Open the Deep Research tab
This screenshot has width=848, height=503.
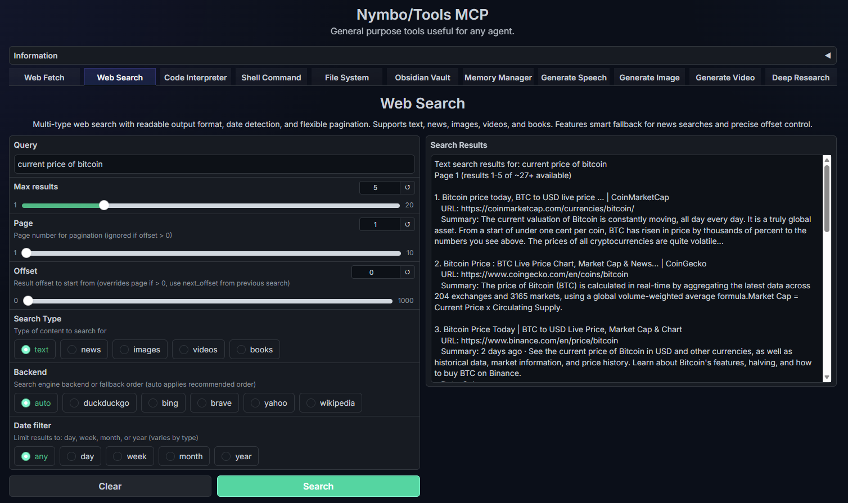[x=800, y=78]
